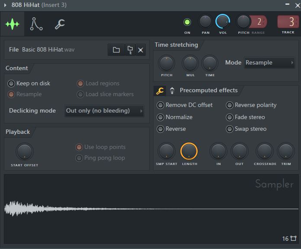Click the START OFFSET knob

25,151
